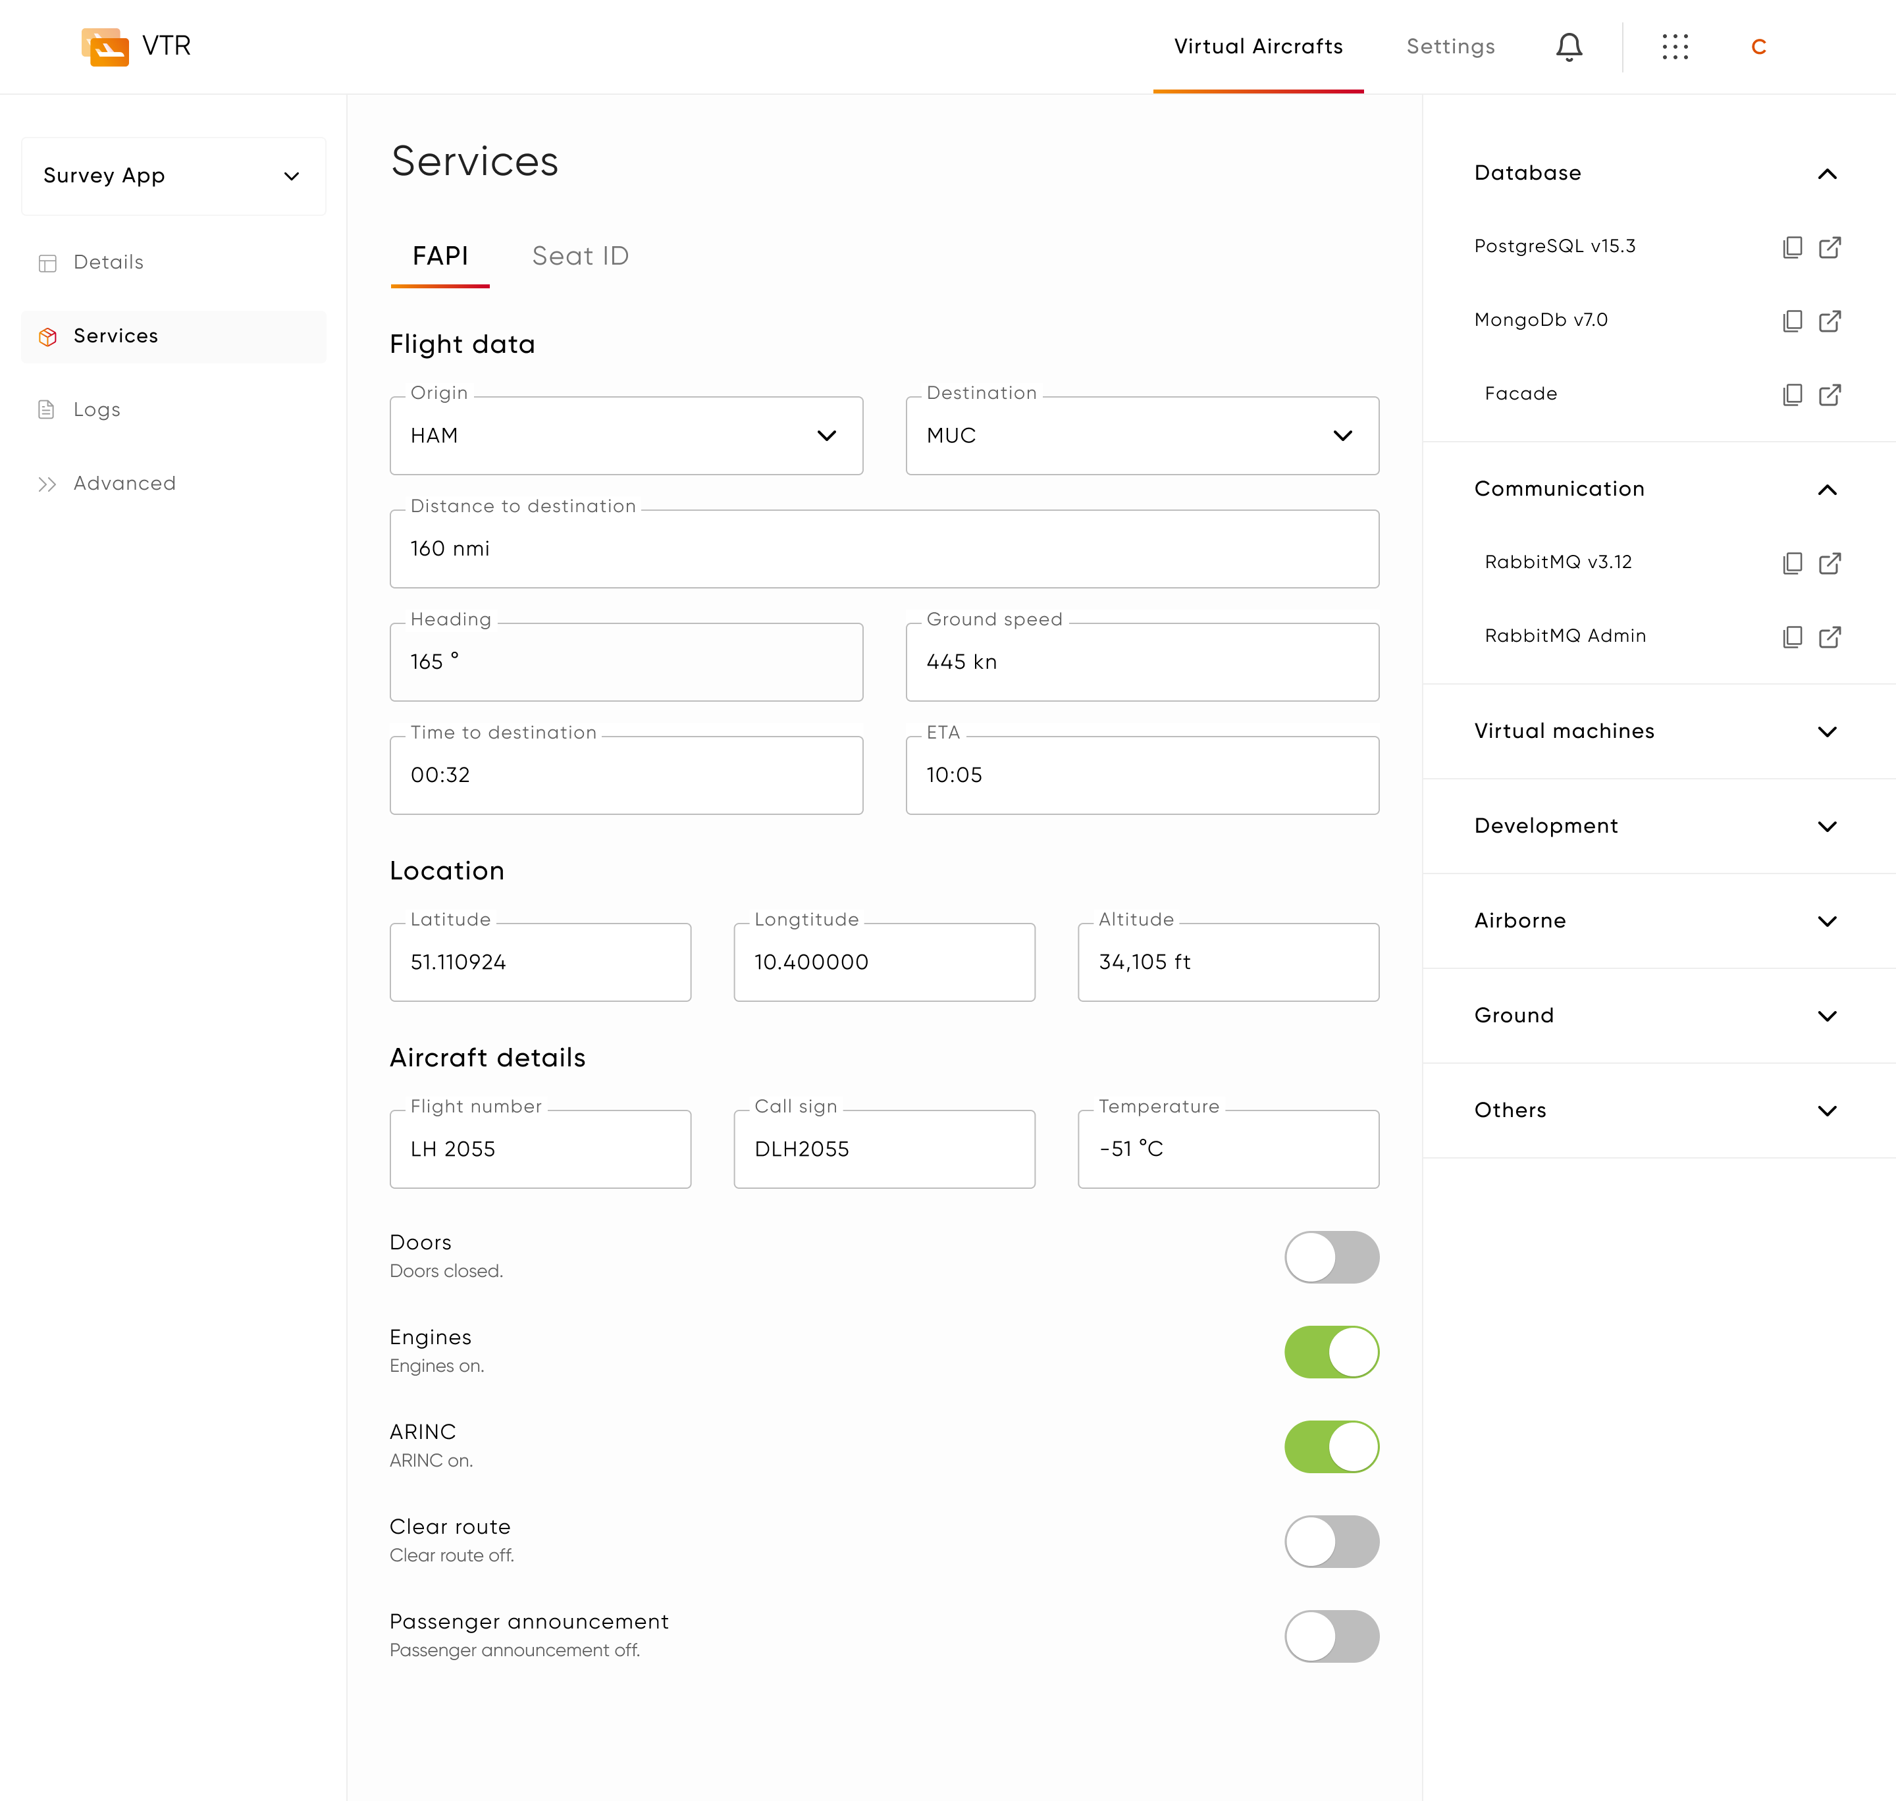Open the Facade external link
1896x1801 pixels.
pos(1830,394)
